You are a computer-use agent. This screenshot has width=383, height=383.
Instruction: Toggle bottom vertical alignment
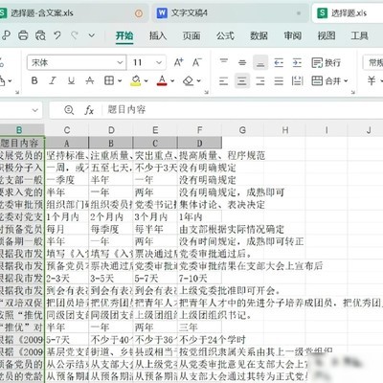click(x=260, y=62)
